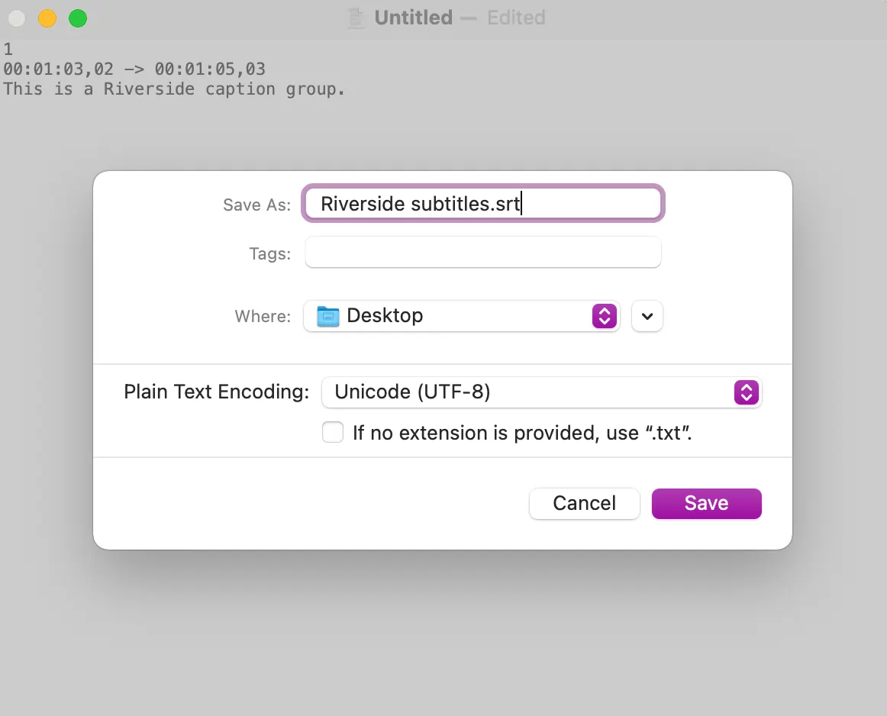Screen dimensions: 887x716
Task: Click the yellow minimize window button
Action: pyautogui.click(x=47, y=18)
